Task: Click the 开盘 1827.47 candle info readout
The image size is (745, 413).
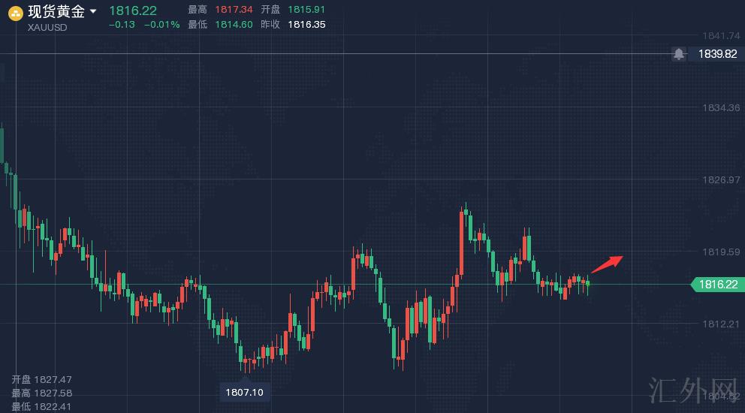Action: click(x=41, y=380)
